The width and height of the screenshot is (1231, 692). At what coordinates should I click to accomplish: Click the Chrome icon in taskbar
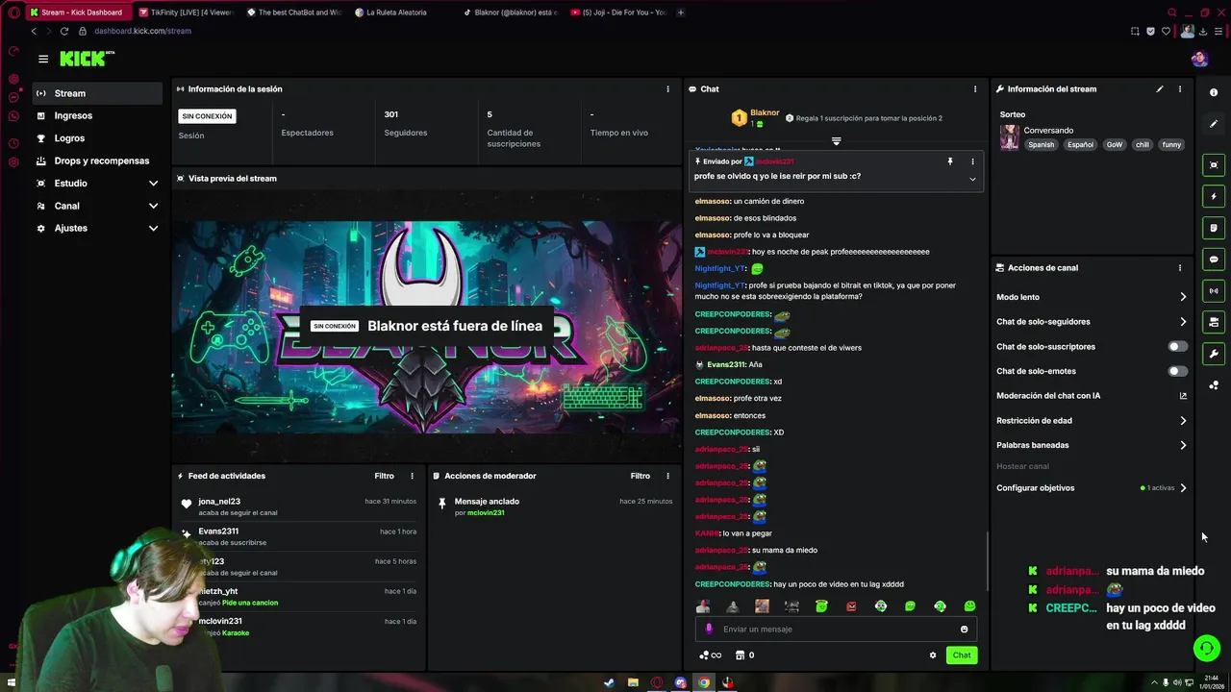[x=704, y=683]
